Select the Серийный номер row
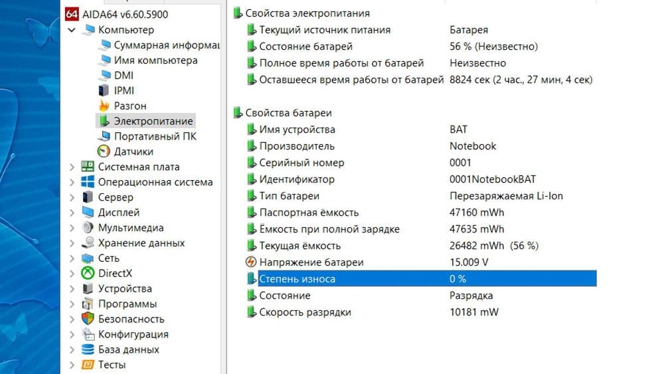 click(422, 162)
